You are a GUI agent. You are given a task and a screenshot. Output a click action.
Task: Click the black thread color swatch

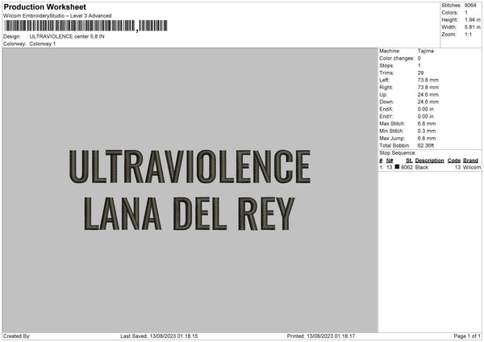pos(397,167)
